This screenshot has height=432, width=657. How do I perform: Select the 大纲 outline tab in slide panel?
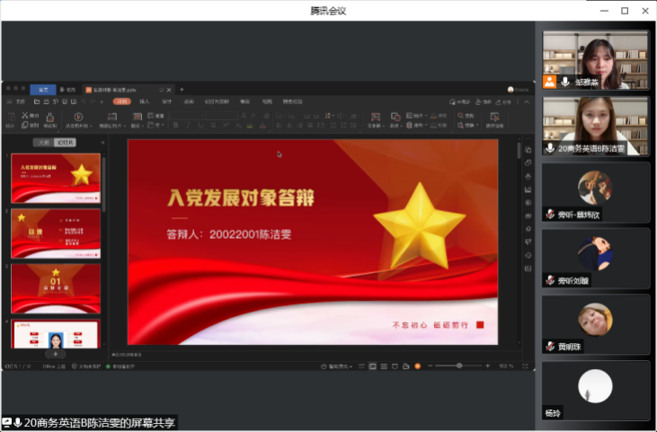pos(42,142)
